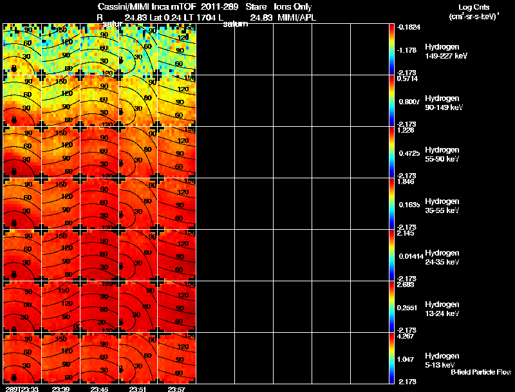Pick the 55-90 keV panel at 23:39
Screen dimensions: 515x392
tap(61, 152)
